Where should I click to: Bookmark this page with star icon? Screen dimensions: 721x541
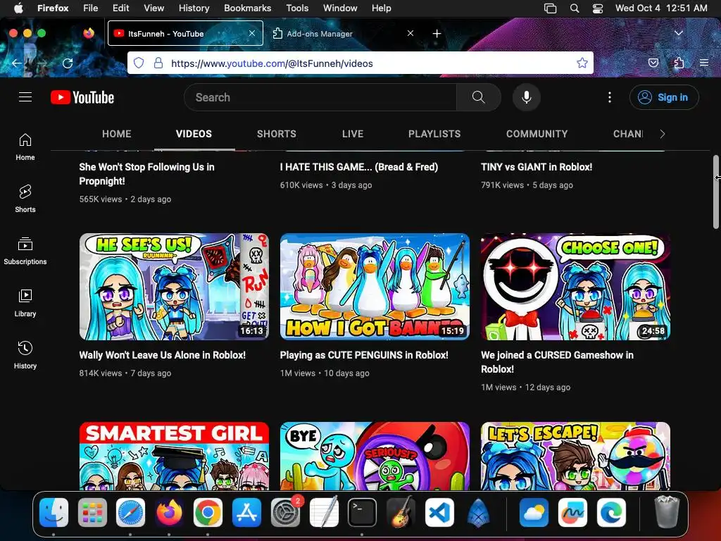click(x=582, y=63)
